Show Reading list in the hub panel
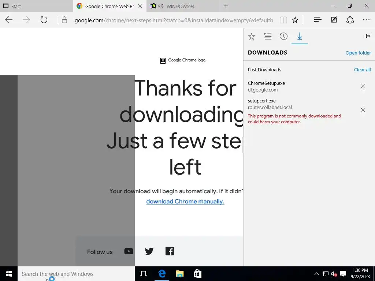 [268, 36]
